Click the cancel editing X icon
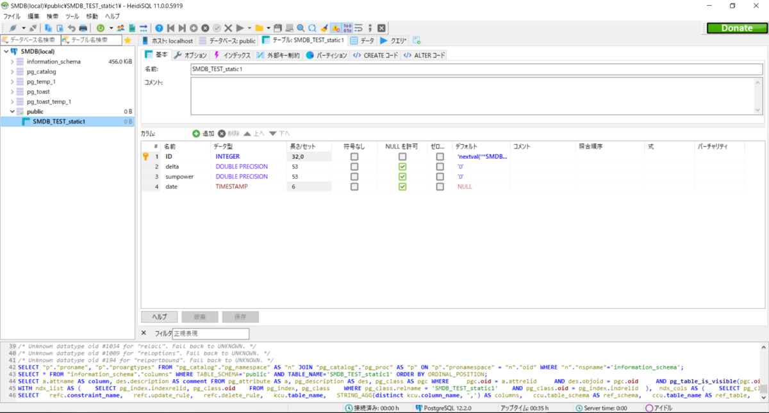This screenshot has height=413, width=769. [228, 28]
